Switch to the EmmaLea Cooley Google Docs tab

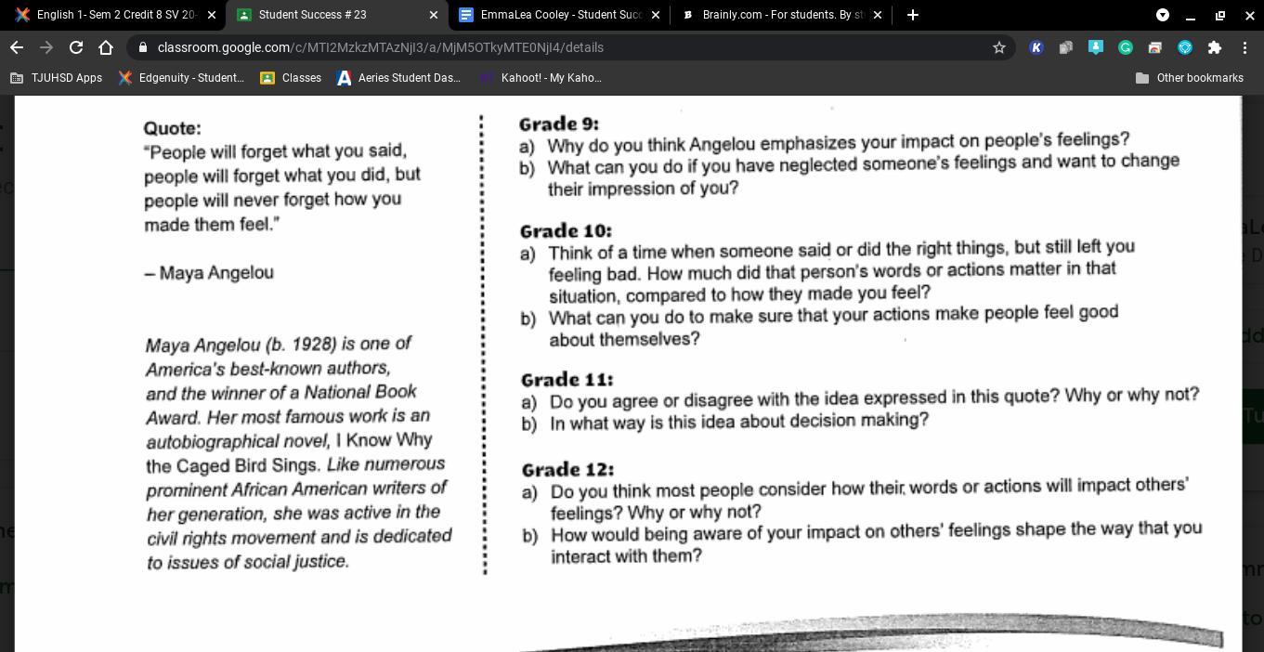click(558, 15)
